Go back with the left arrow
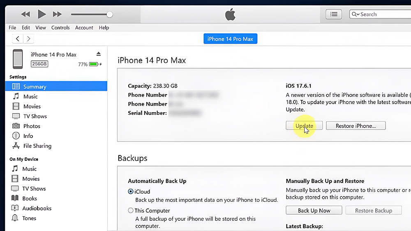The image size is (411, 231). (x=18, y=39)
